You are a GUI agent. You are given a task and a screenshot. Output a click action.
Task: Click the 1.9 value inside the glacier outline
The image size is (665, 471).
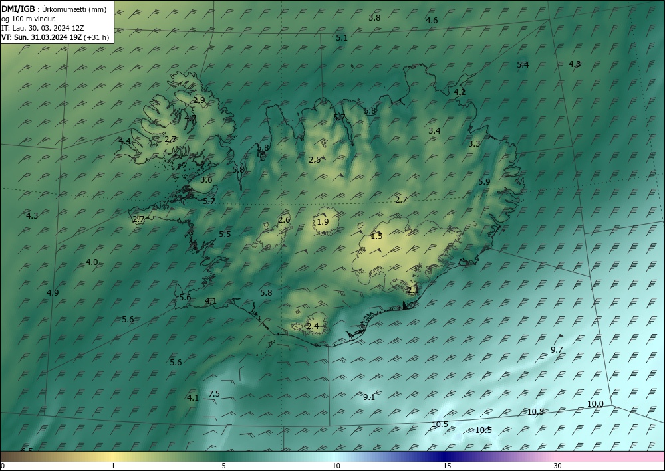pyautogui.click(x=323, y=221)
